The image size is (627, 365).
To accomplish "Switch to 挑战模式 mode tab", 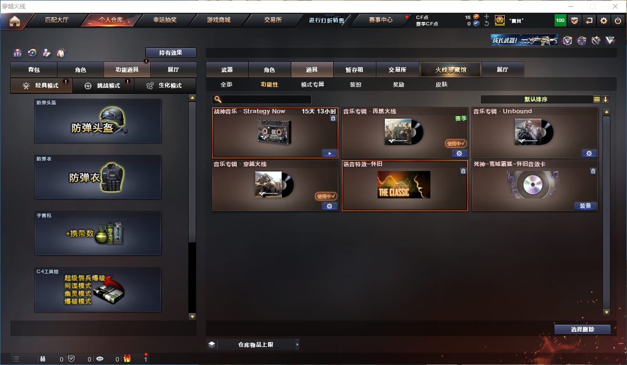I will tap(103, 86).
